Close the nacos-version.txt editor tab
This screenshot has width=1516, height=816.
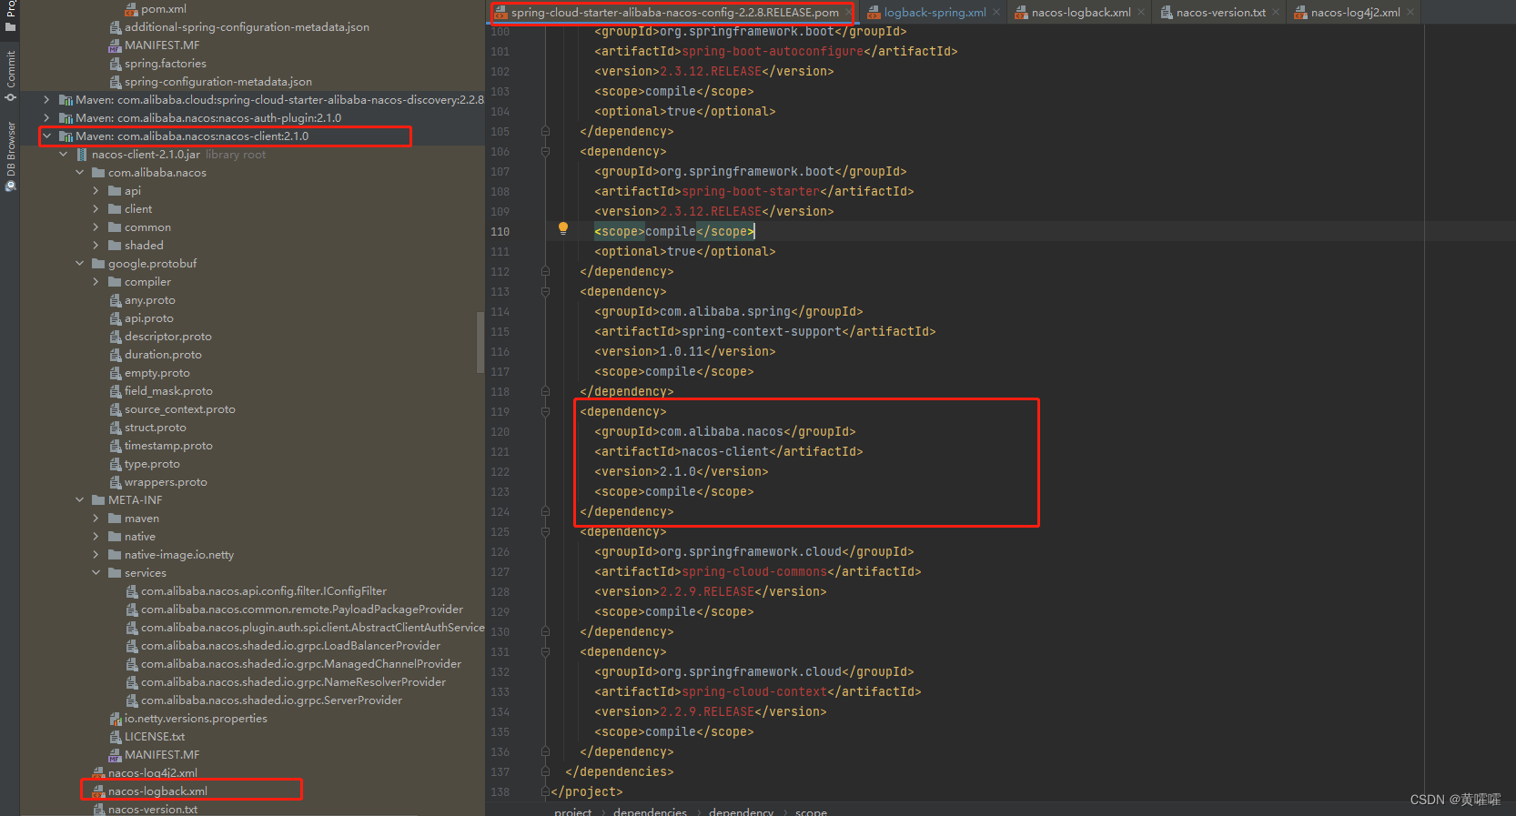point(1276,12)
